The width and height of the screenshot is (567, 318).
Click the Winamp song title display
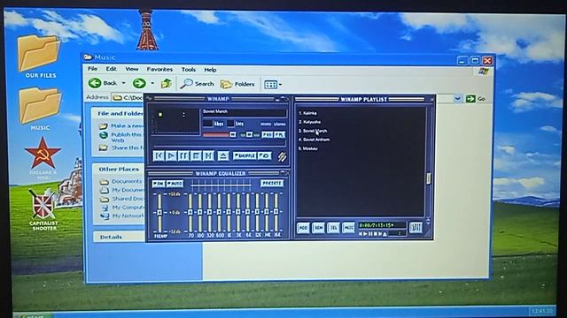245,112
